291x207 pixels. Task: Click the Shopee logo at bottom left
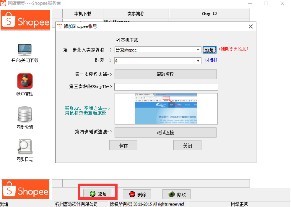[26, 189]
